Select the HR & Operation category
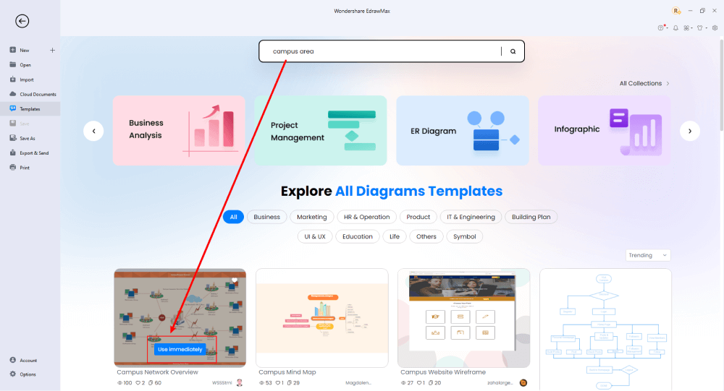 (366, 217)
